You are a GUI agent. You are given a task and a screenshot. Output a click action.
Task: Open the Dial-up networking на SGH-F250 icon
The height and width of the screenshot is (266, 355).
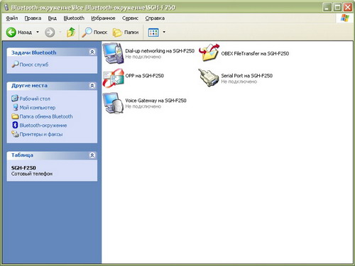pyautogui.click(x=114, y=53)
